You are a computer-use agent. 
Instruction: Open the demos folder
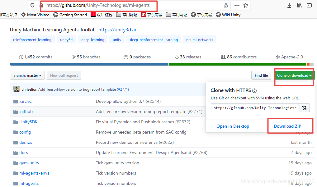click(x=26, y=142)
